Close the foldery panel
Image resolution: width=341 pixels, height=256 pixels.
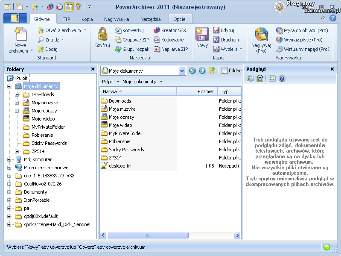coord(93,69)
